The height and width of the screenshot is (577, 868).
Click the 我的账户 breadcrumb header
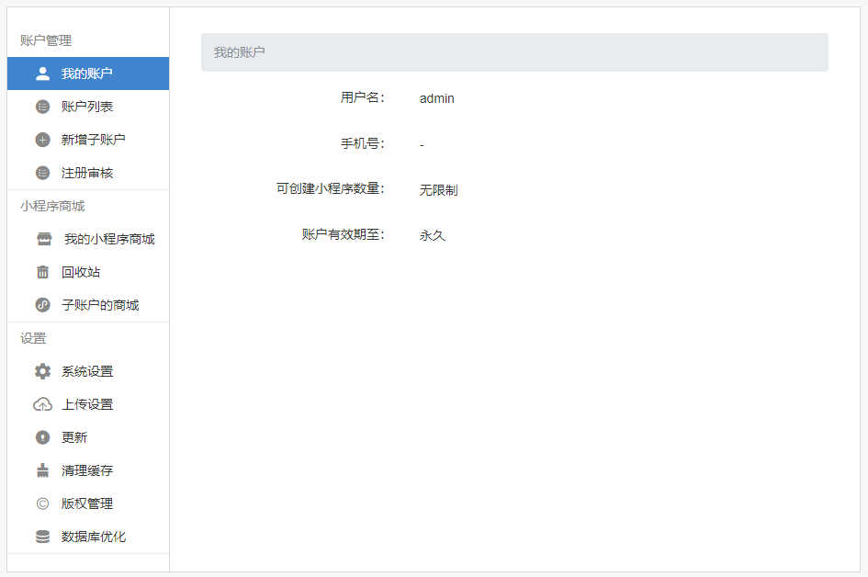pyautogui.click(x=514, y=52)
